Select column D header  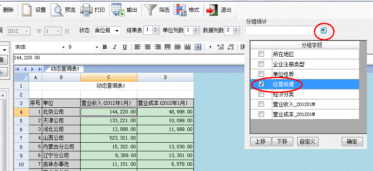tap(165, 77)
